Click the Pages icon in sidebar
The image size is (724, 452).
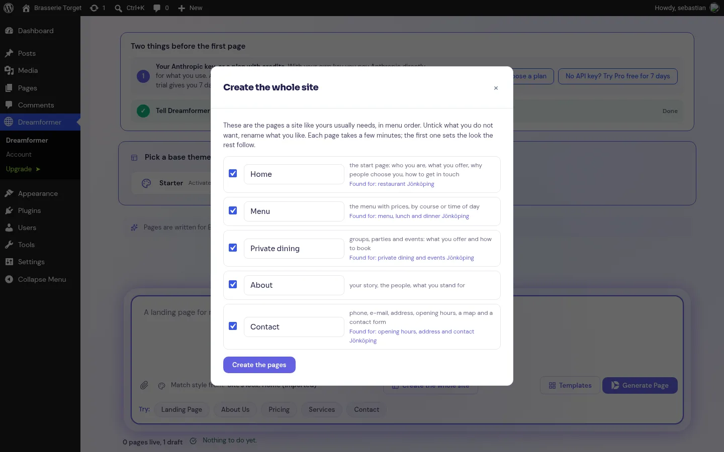point(9,88)
